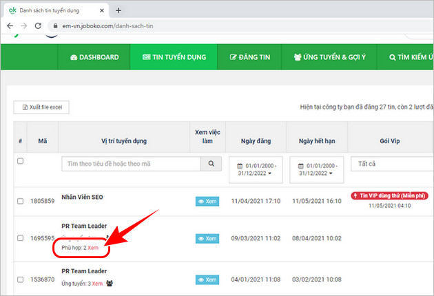Image resolution: width=434 pixels, height=296 pixels.
Task: Click the Xem eye button for Nhân Viên SEO
Action: (x=207, y=200)
